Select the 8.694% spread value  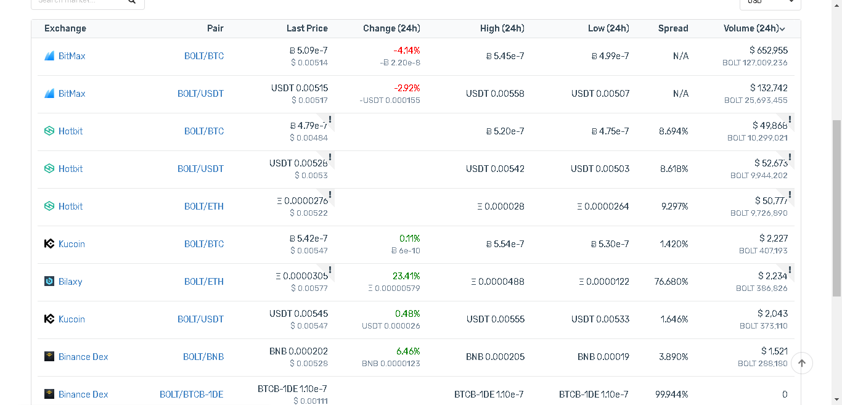674,131
